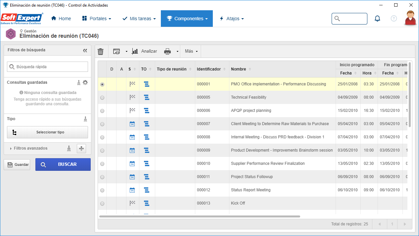This screenshot has width=419, height=236.
Task: Click the Kick Off meeting name
Action: pos(238,203)
